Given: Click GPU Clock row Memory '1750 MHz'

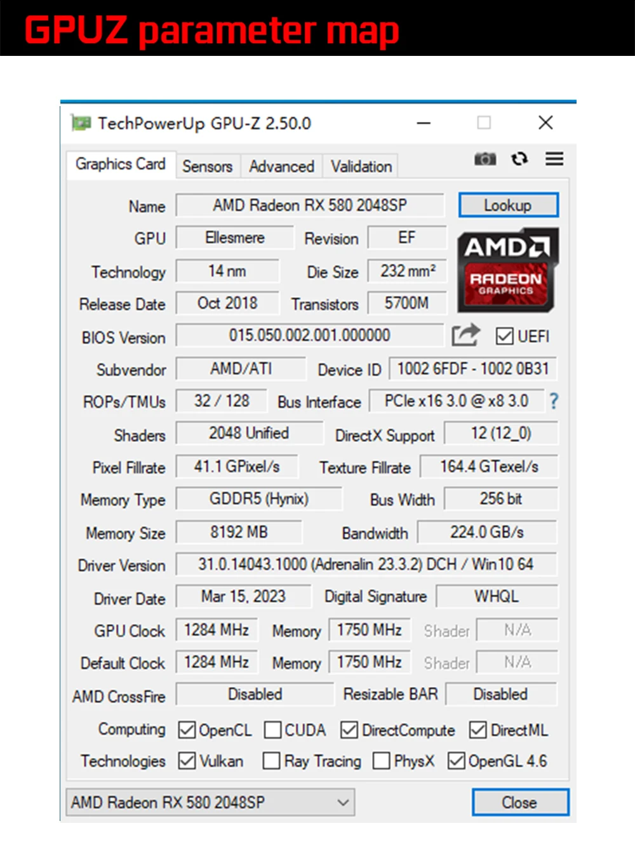Looking at the screenshot, I should point(370,629).
